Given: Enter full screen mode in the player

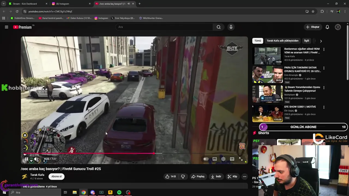Looking at the screenshot, I should [x=241, y=159].
